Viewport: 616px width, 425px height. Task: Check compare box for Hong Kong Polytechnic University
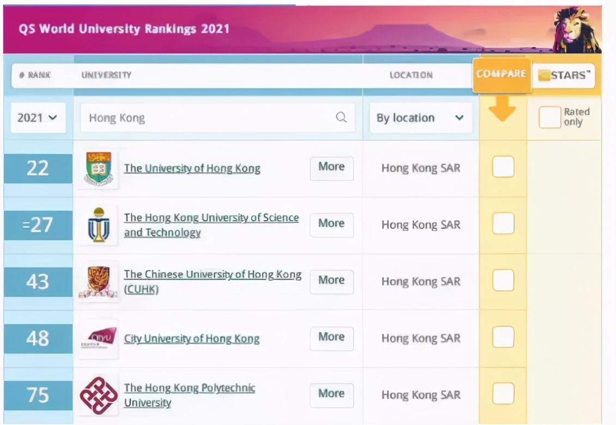(x=503, y=393)
